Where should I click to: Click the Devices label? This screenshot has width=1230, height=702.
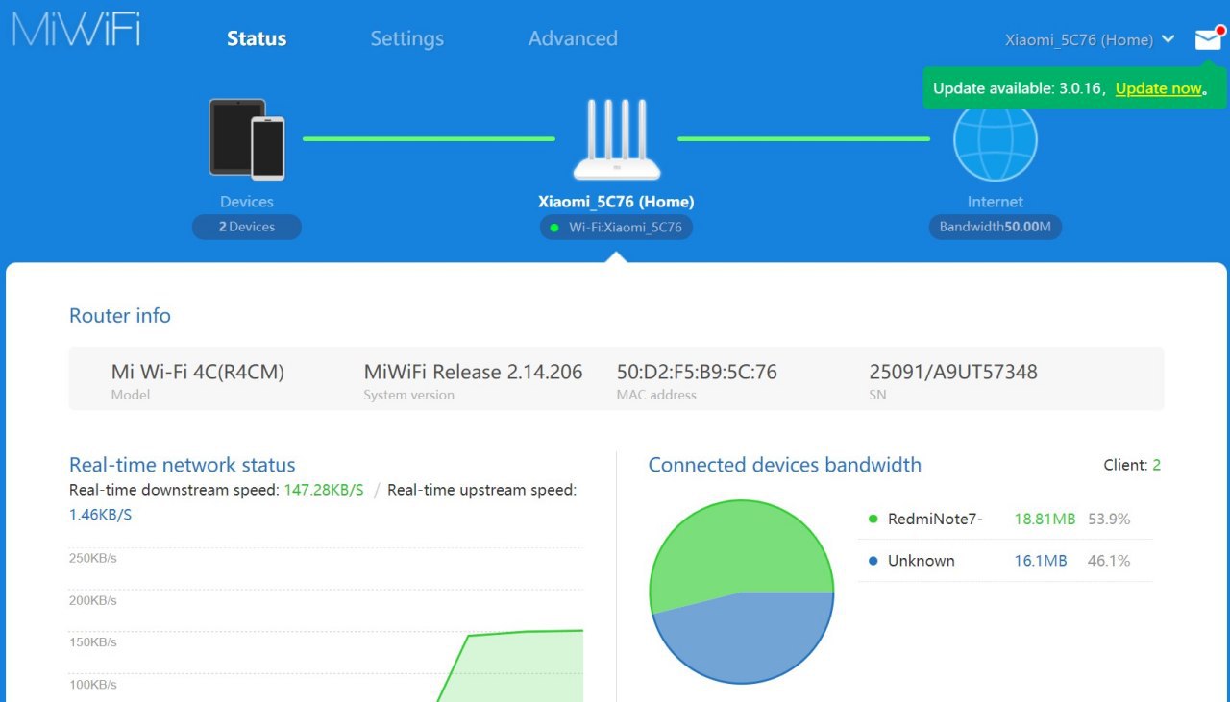(x=247, y=202)
